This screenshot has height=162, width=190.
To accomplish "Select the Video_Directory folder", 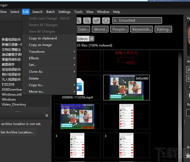I will (x=14, y=104).
